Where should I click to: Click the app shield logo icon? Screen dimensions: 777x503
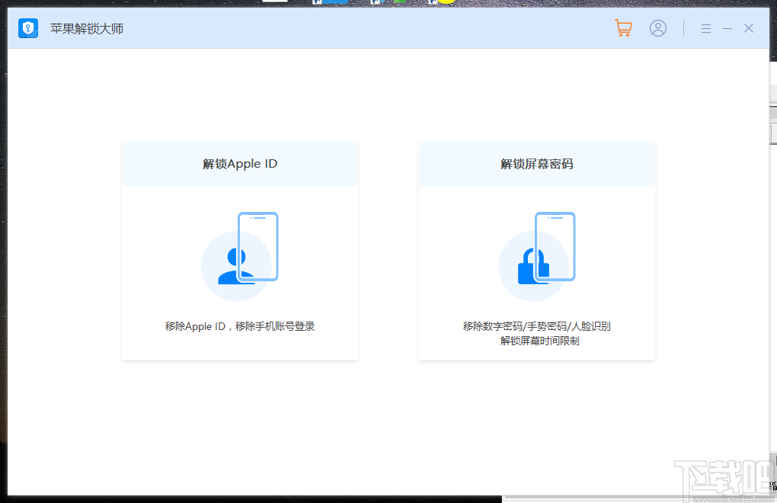[28, 28]
